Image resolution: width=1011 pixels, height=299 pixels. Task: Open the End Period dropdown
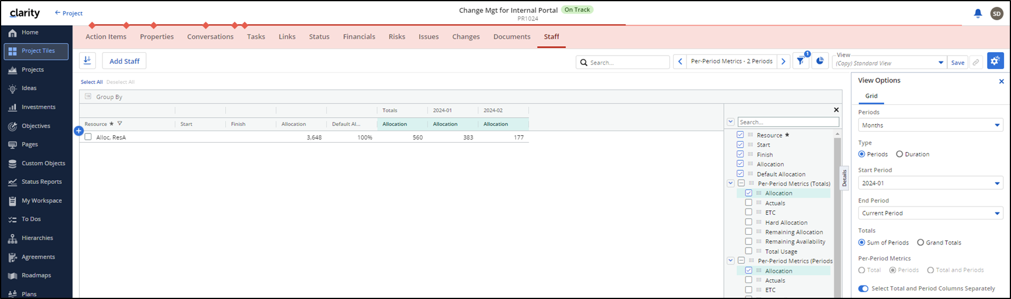click(930, 213)
